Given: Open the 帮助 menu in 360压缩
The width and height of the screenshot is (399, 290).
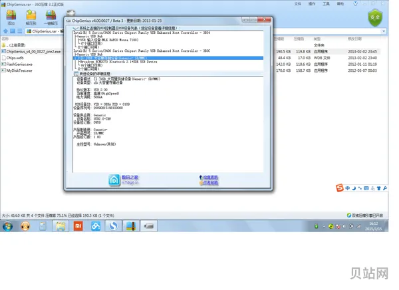Looking at the screenshot, I should tap(340, 4).
